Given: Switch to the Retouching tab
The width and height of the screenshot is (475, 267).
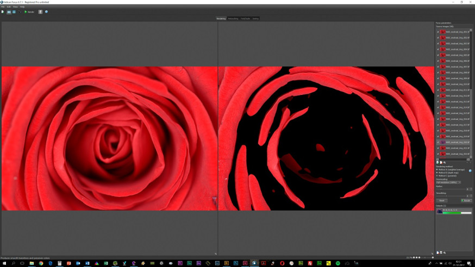Looking at the screenshot, I should (x=233, y=19).
